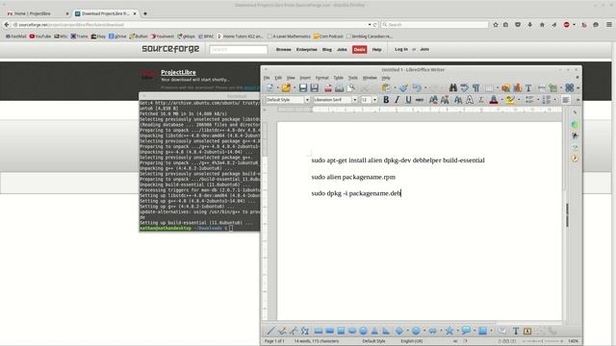The image size is (616, 346).
Task: Open Find & Replace binoculars icon
Action: pyautogui.click(x=453, y=87)
